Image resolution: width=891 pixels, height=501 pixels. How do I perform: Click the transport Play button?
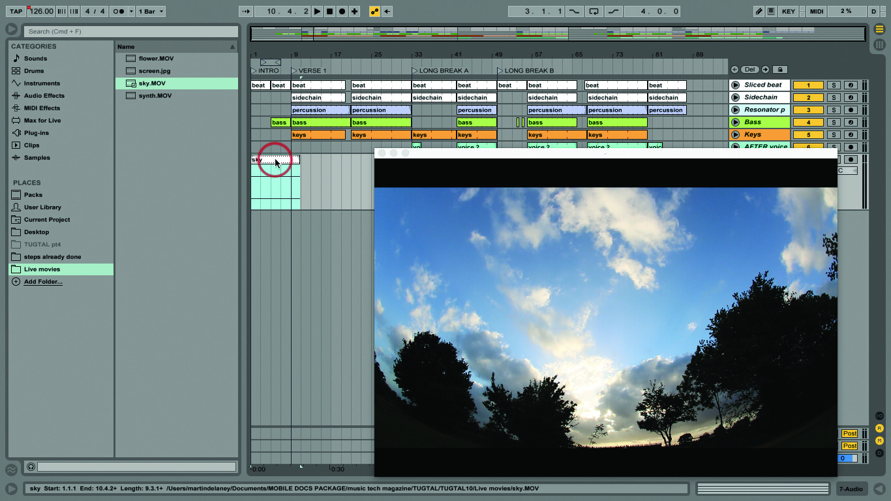317,11
